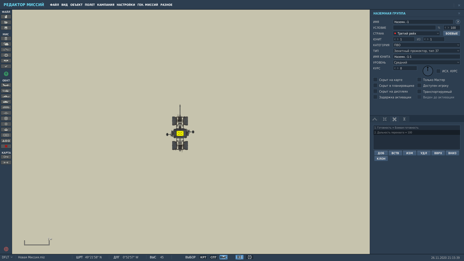Open the triggered actions tab icon

tap(385, 119)
